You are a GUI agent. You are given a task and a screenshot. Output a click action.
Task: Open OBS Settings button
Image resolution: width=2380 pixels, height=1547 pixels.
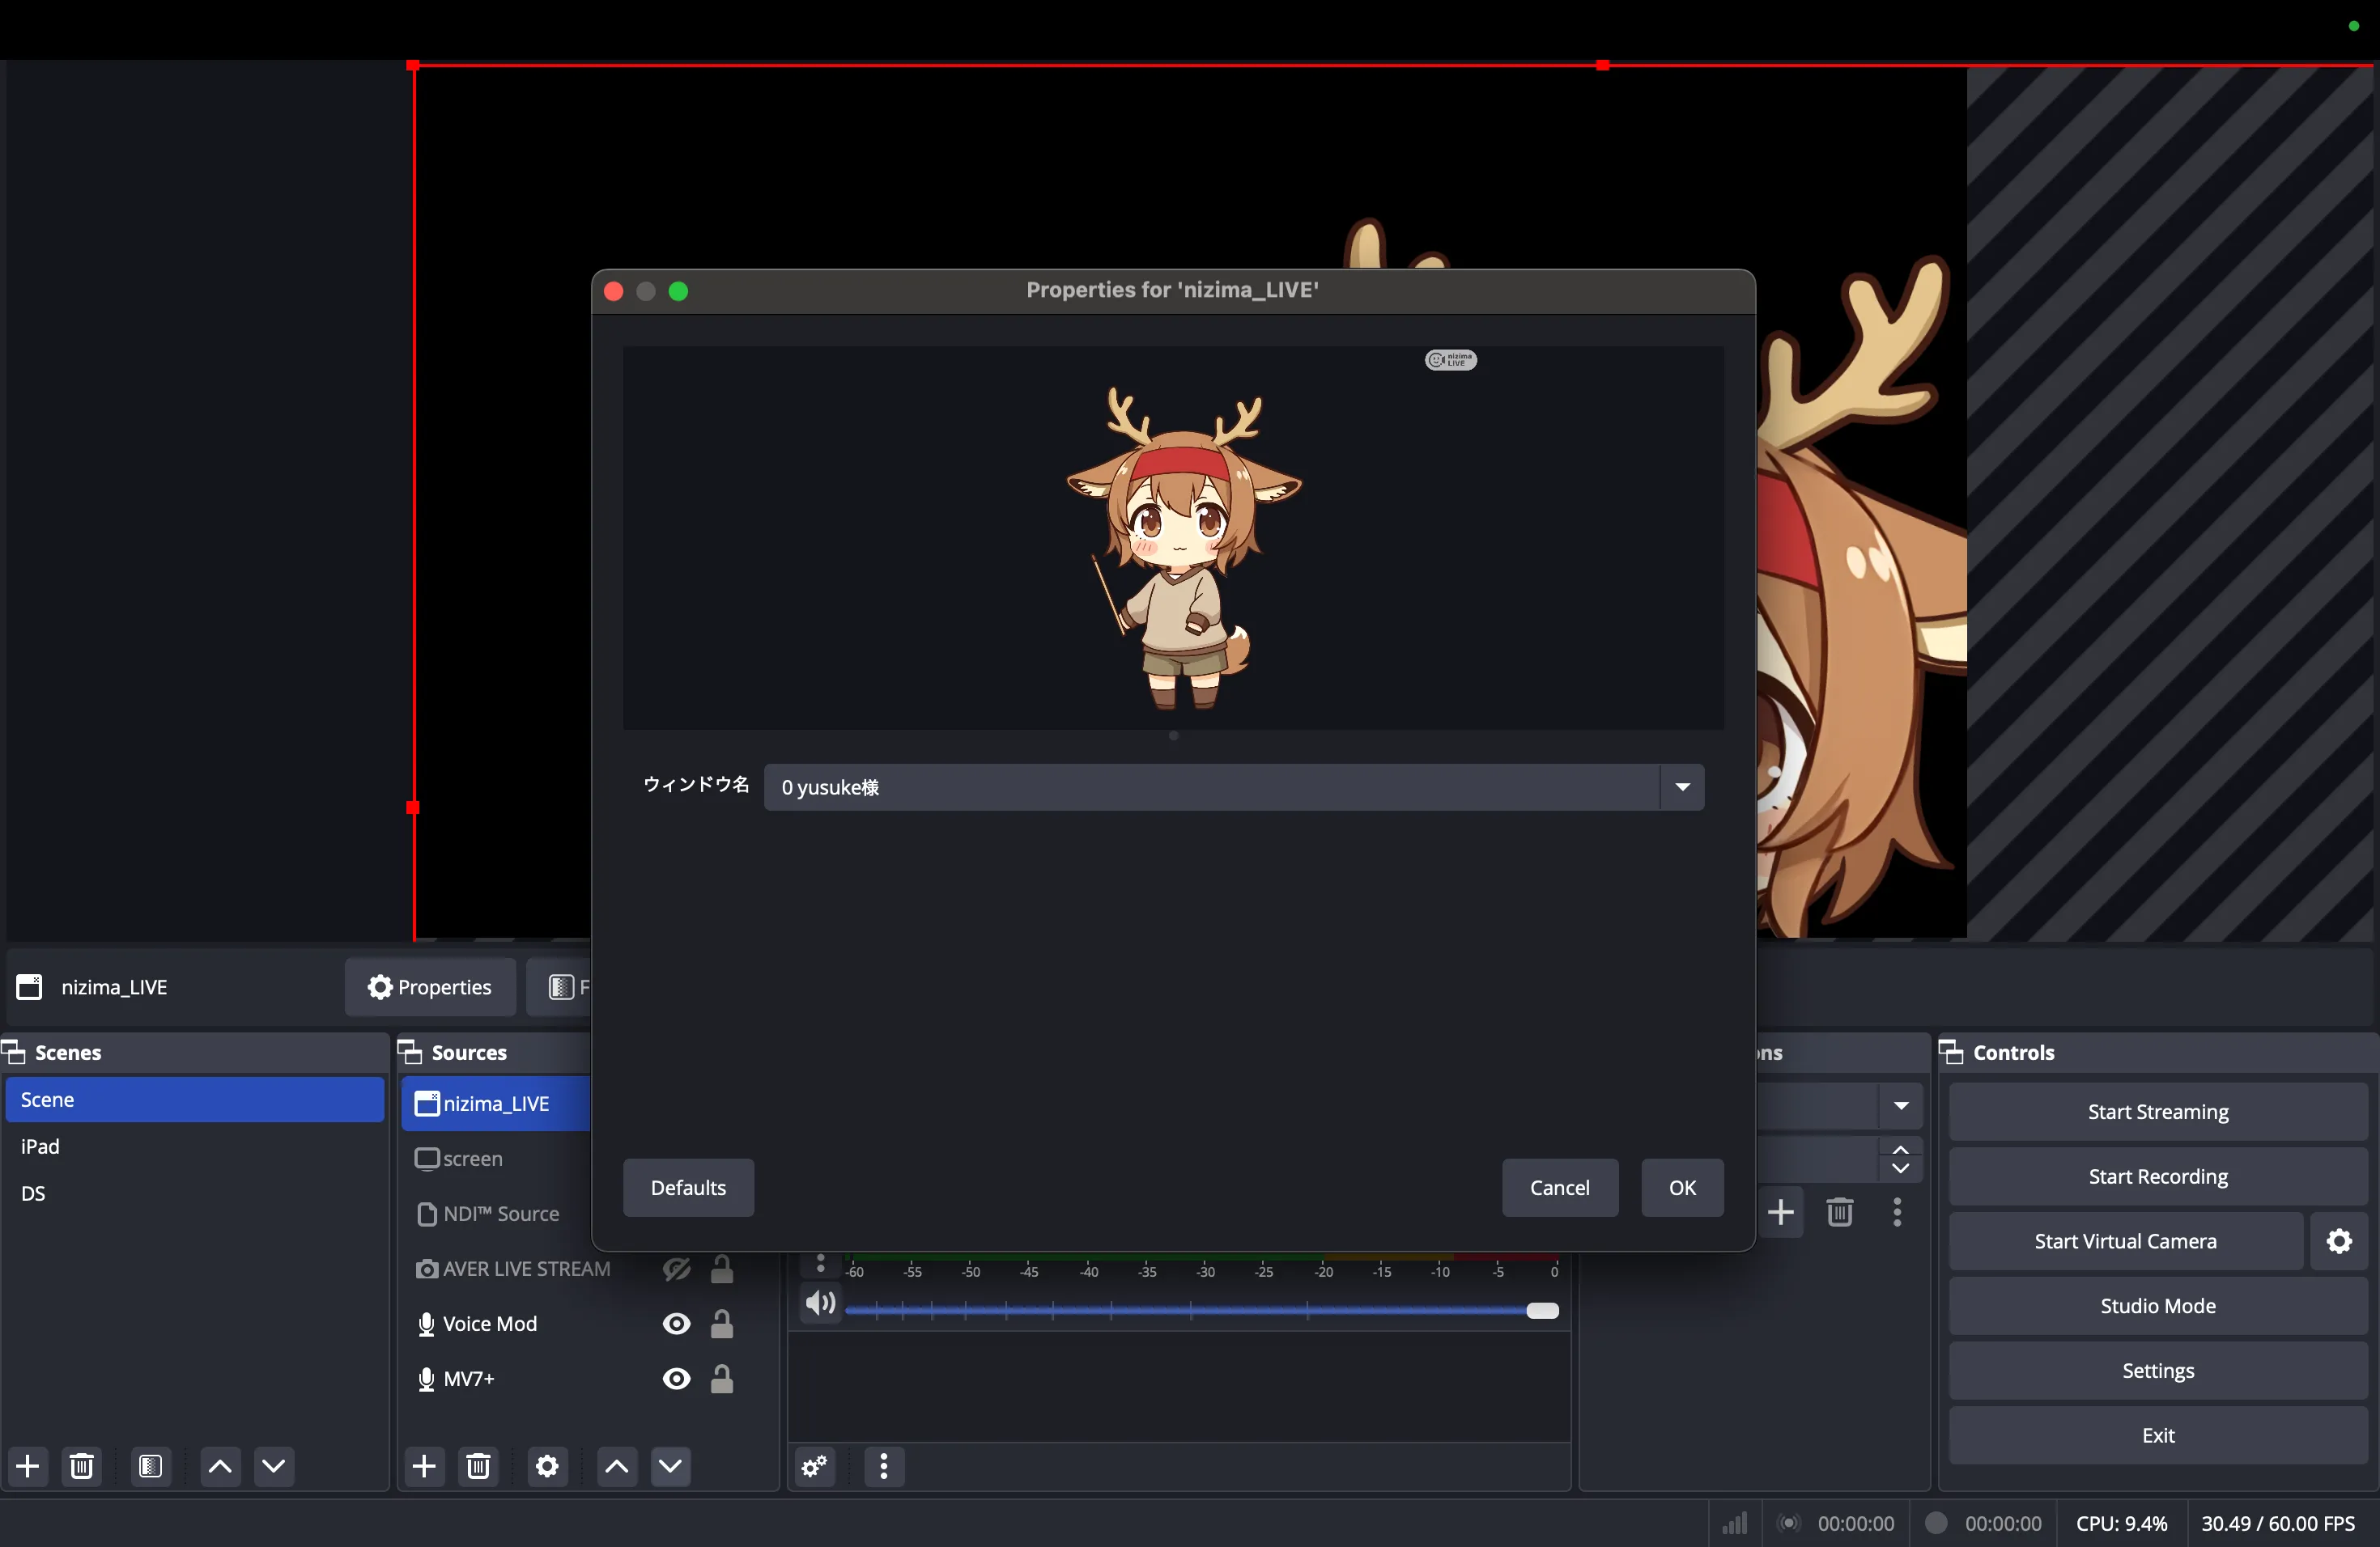[x=2157, y=1371]
